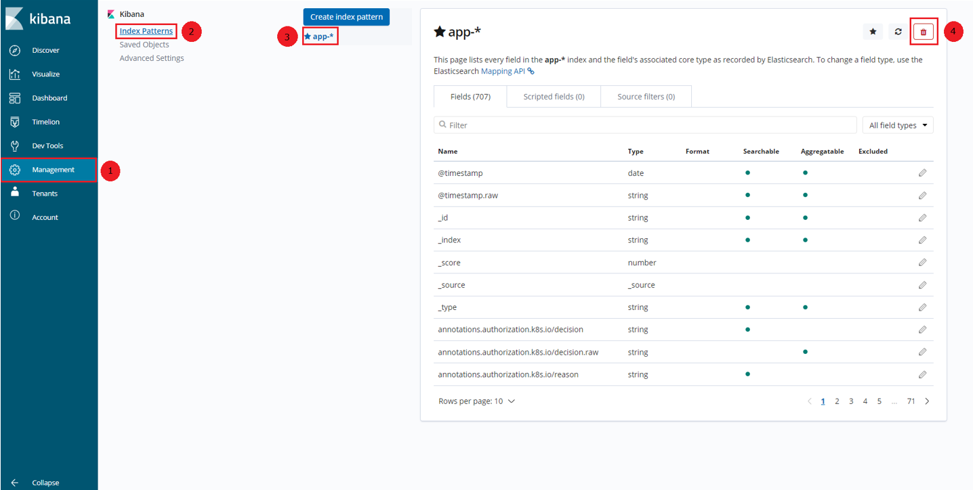Viewport: 973px width, 490px height.
Task: Switch to the Scripted fields tab
Action: coord(554,97)
